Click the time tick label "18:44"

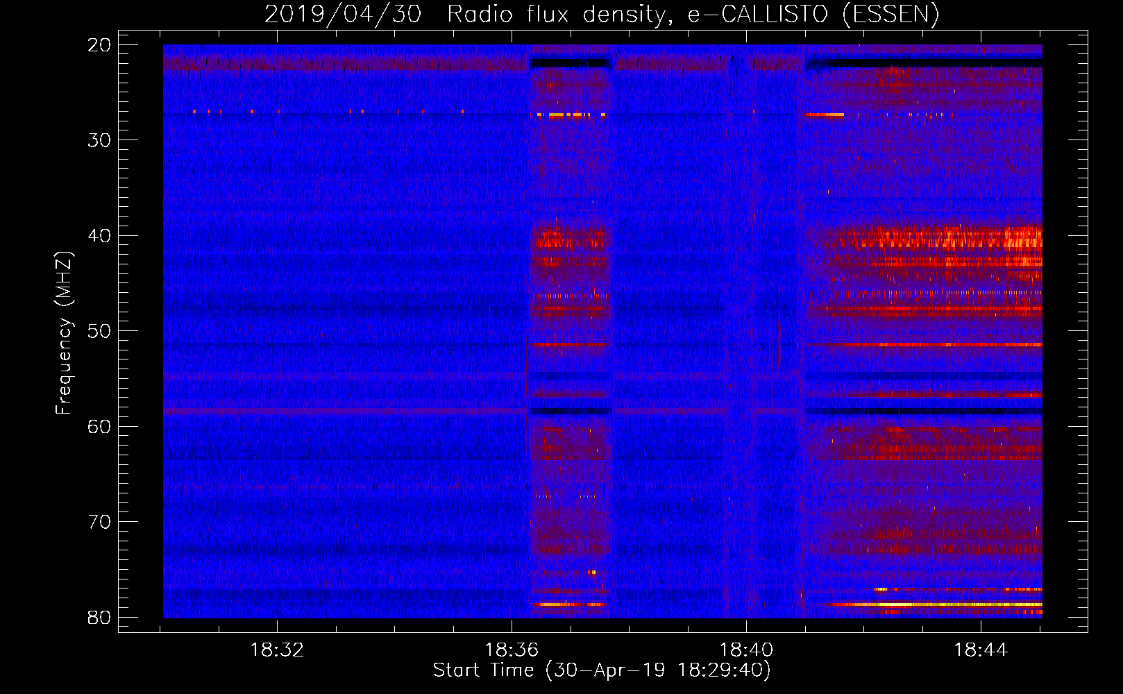pyautogui.click(x=981, y=650)
